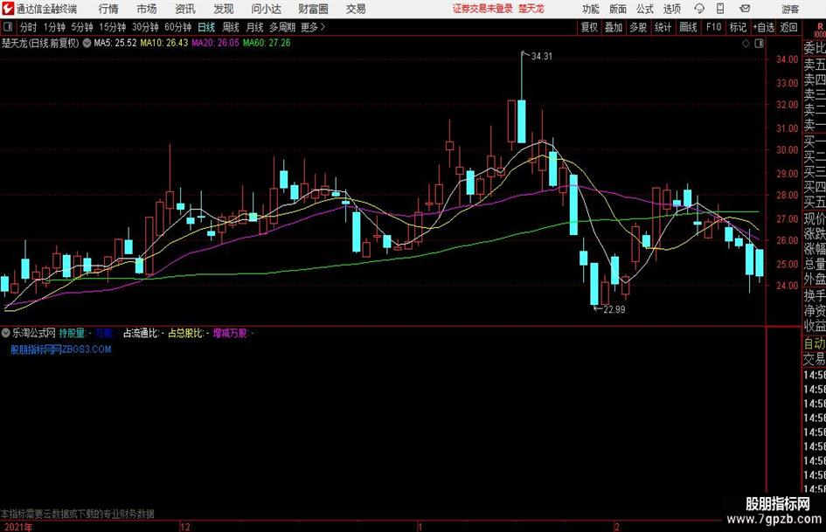Open the 版面 menu

617,9
